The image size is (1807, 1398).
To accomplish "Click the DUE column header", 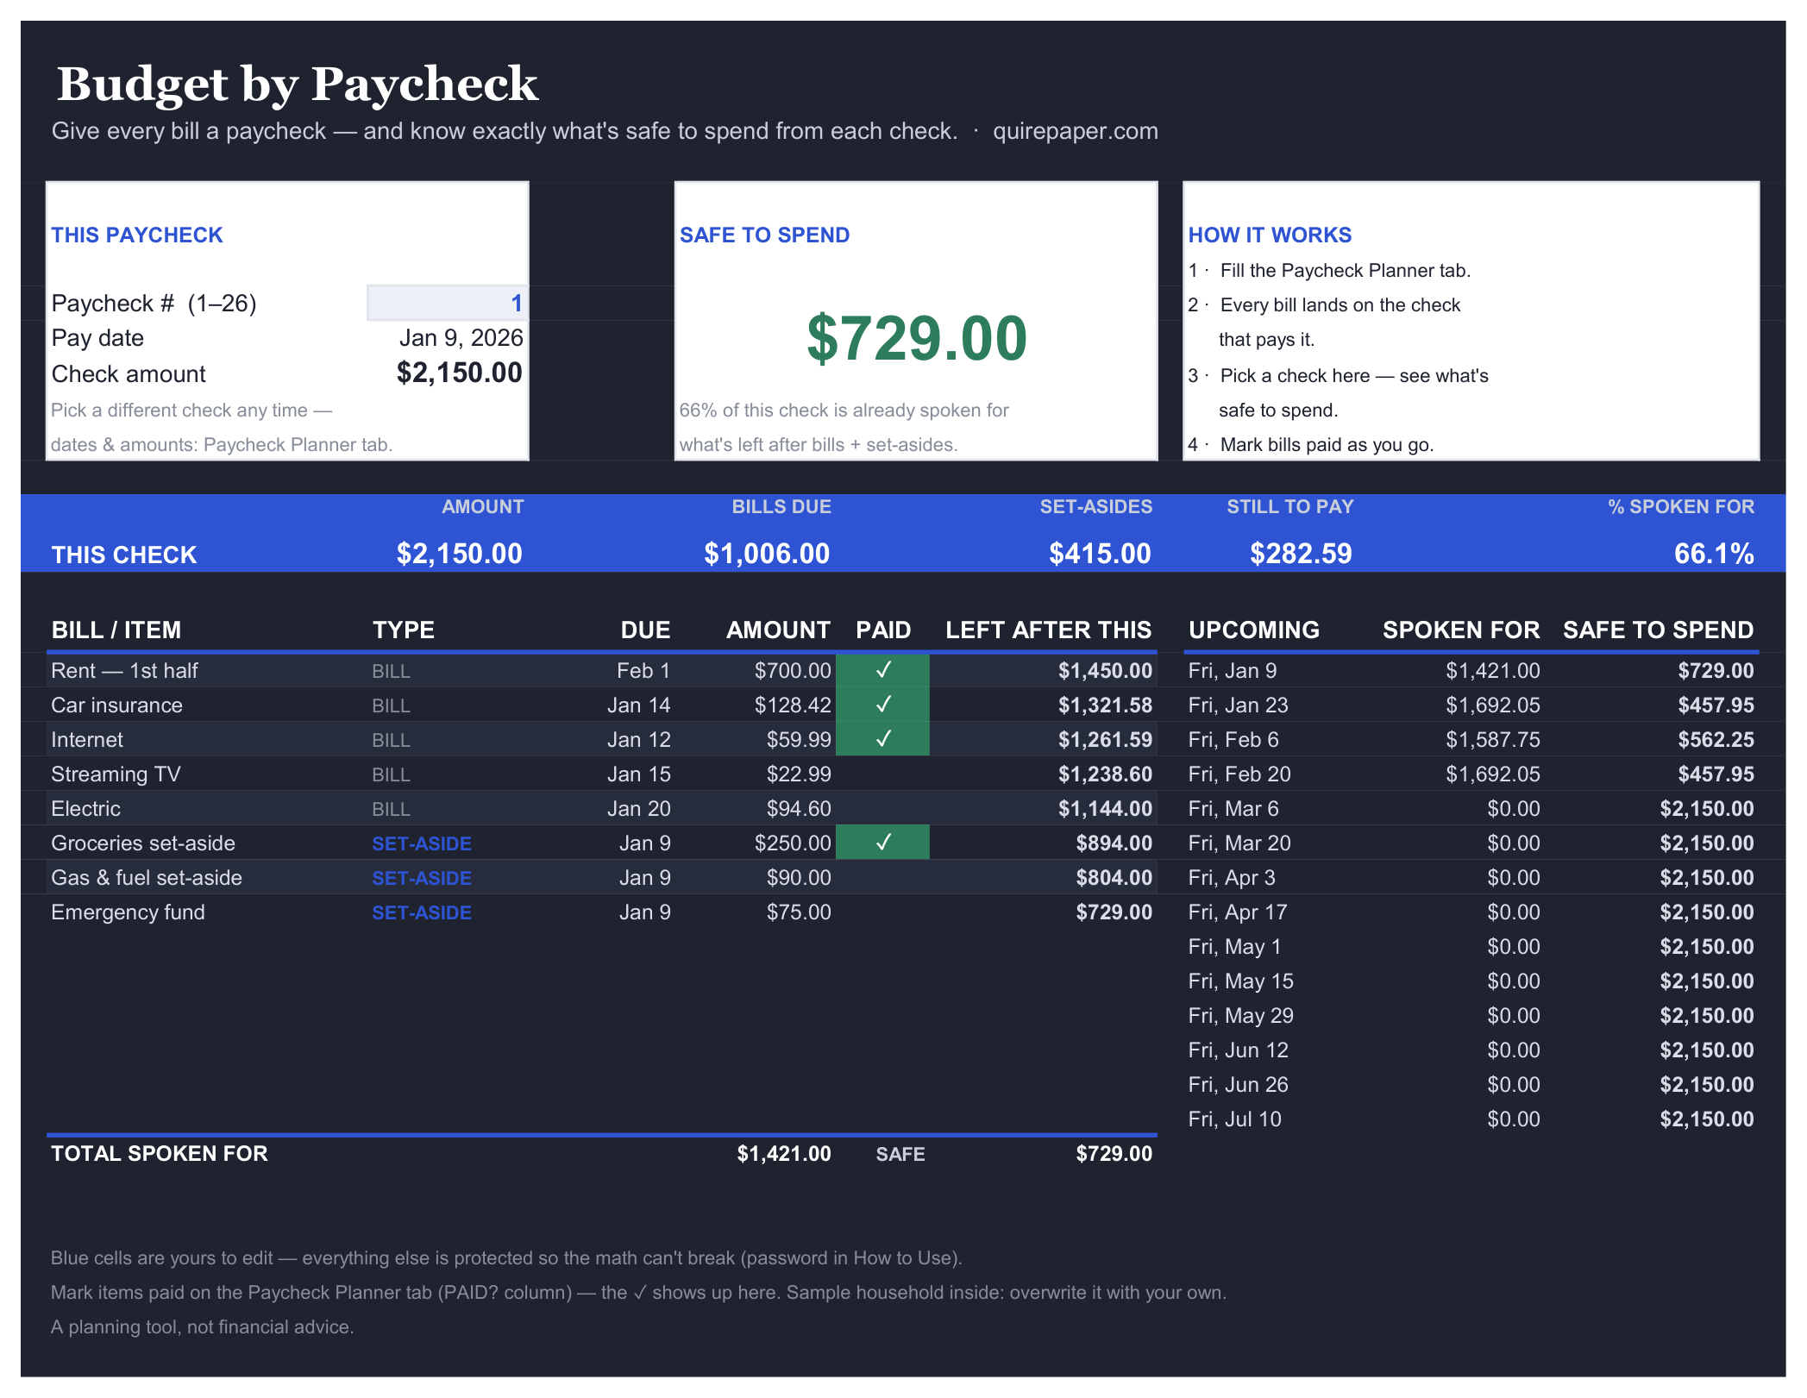I will click(x=645, y=630).
